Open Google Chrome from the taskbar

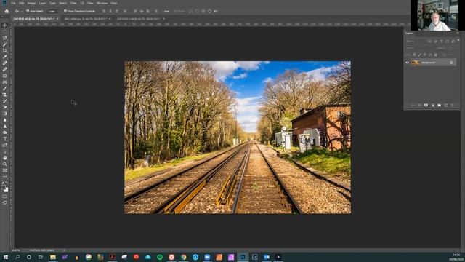(184, 257)
